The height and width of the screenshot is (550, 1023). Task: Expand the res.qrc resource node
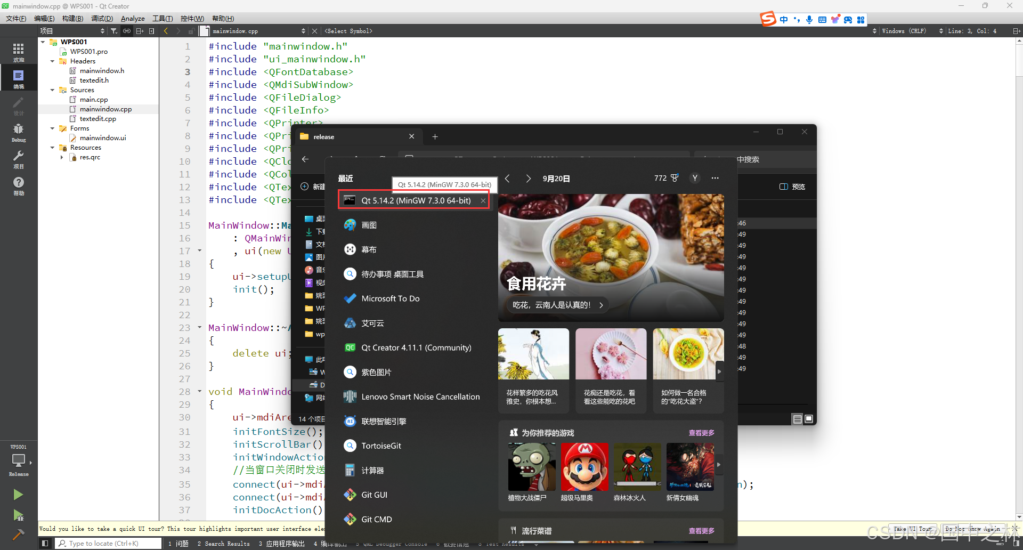(62, 157)
